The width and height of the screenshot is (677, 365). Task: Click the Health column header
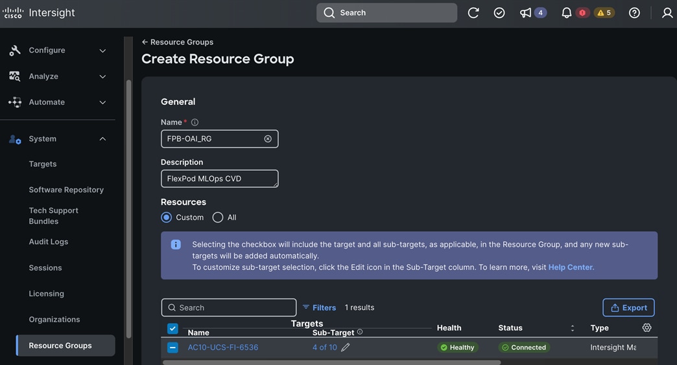(x=449, y=328)
